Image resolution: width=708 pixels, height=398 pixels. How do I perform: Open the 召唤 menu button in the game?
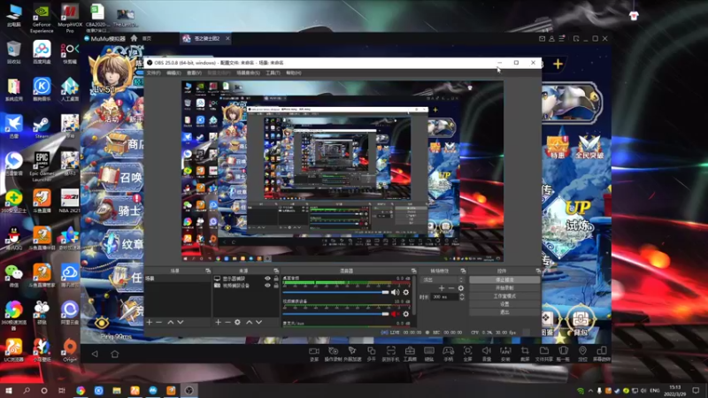coord(122,178)
